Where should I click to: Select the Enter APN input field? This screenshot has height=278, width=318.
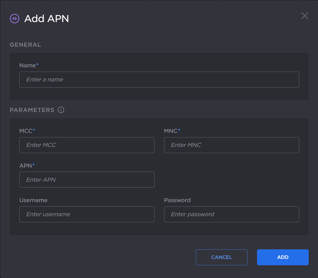click(x=87, y=180)
